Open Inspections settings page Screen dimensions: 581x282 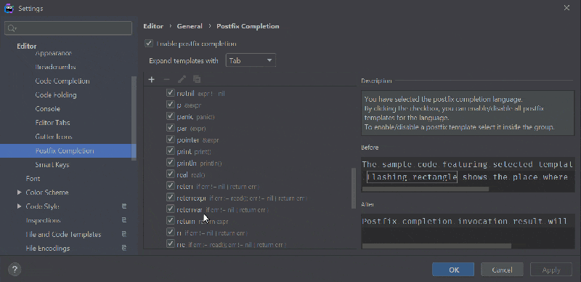click(43, 220)
